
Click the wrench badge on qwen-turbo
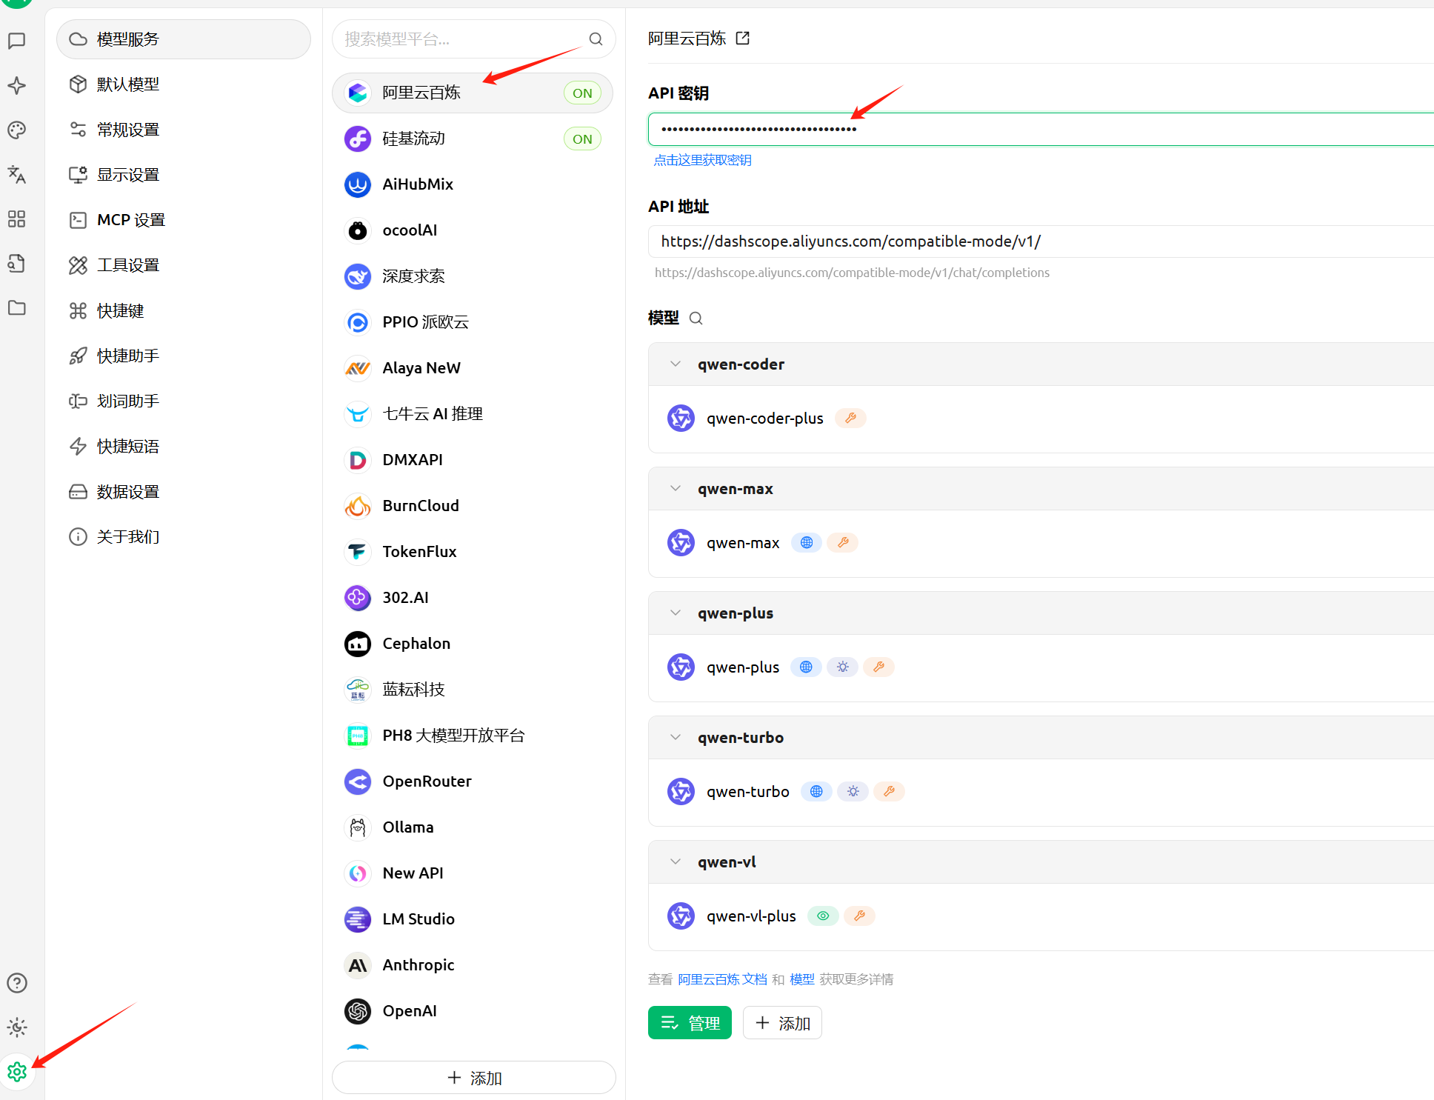coord(889,791)
